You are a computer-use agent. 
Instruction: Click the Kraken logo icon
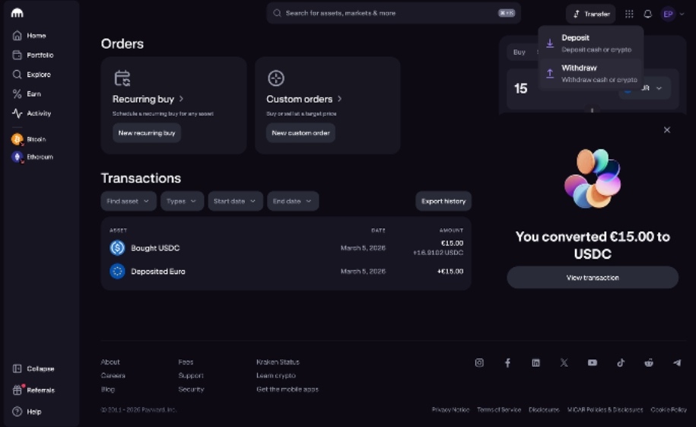17,13
